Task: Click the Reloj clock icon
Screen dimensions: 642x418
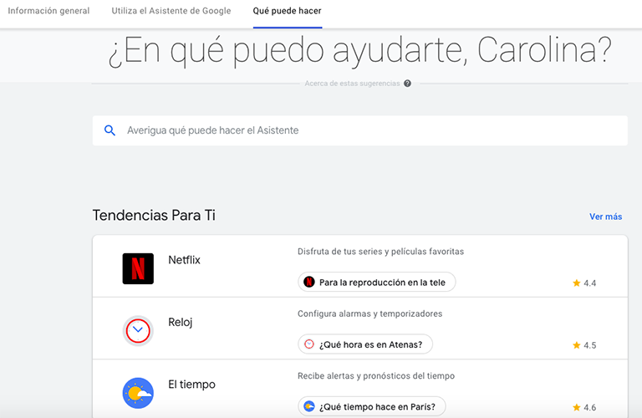Action: [138, 331]
